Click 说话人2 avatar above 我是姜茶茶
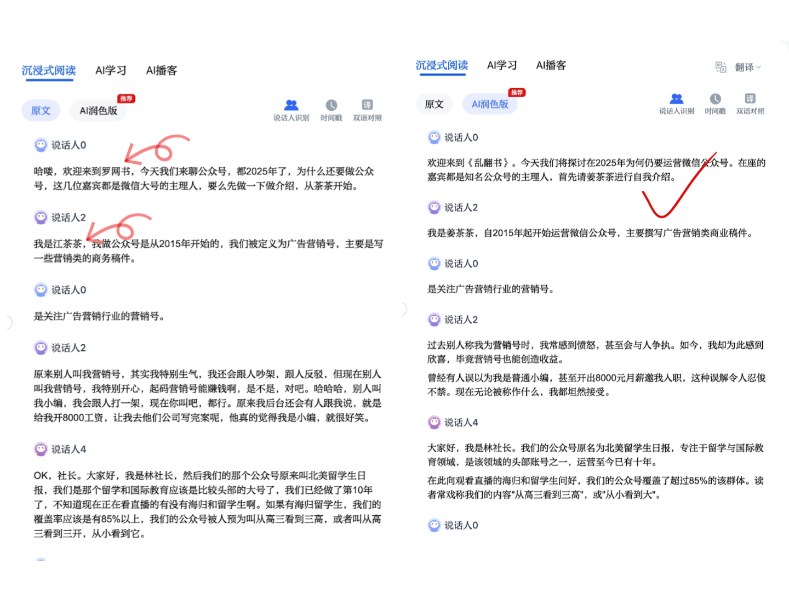The image size is (789, 592). pos(434,208)
